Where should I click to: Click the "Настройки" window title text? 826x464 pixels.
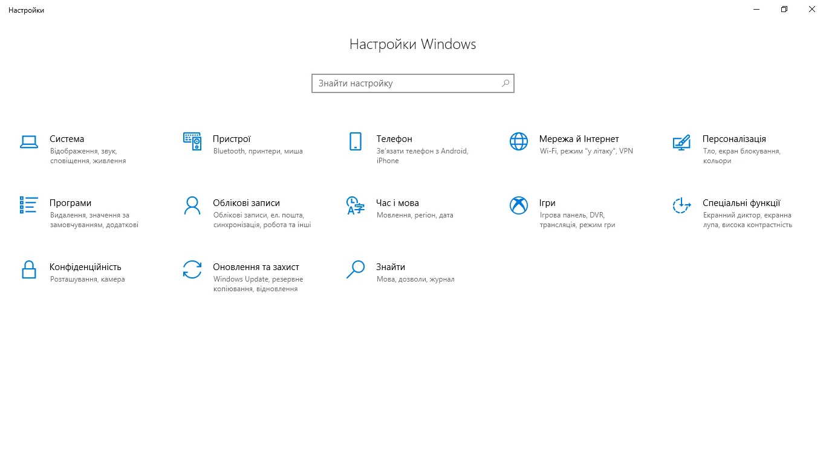26,10
